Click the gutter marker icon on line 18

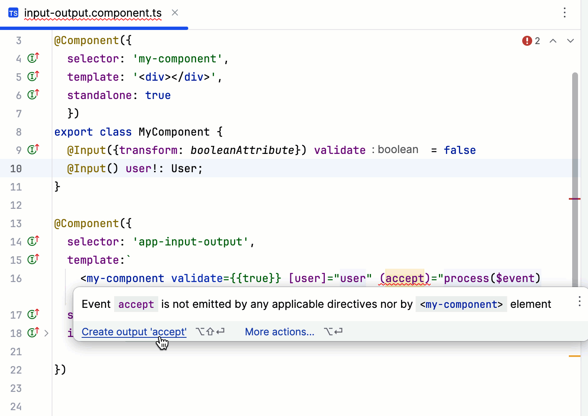32,332
